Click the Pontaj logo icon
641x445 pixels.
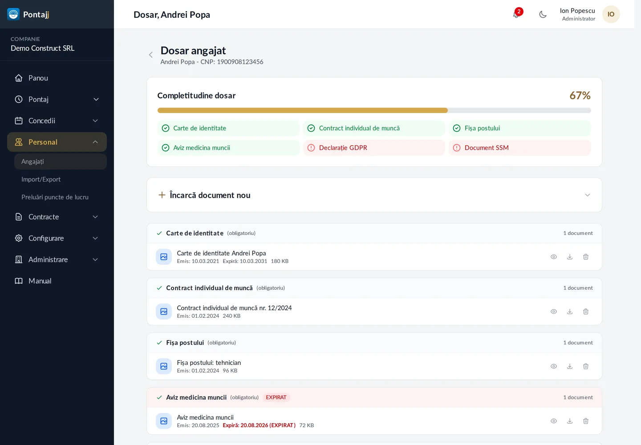[x=13, y=14]
